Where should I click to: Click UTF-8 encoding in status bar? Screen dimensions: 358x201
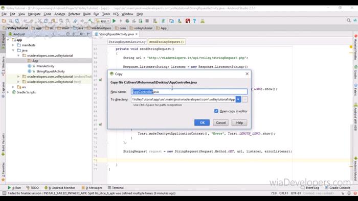tap(296, 193)
